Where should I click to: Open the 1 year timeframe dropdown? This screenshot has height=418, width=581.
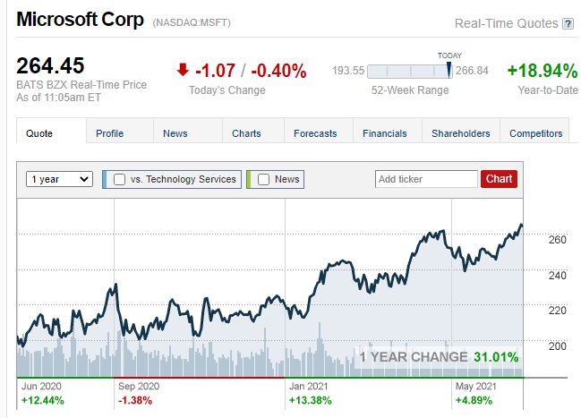coord(60,179)
